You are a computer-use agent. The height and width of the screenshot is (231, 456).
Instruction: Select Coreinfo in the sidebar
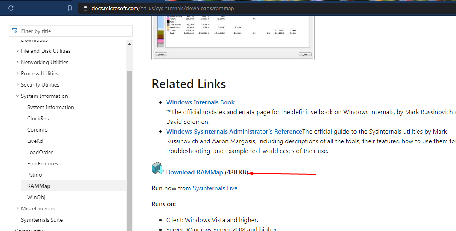pos(37,130)
